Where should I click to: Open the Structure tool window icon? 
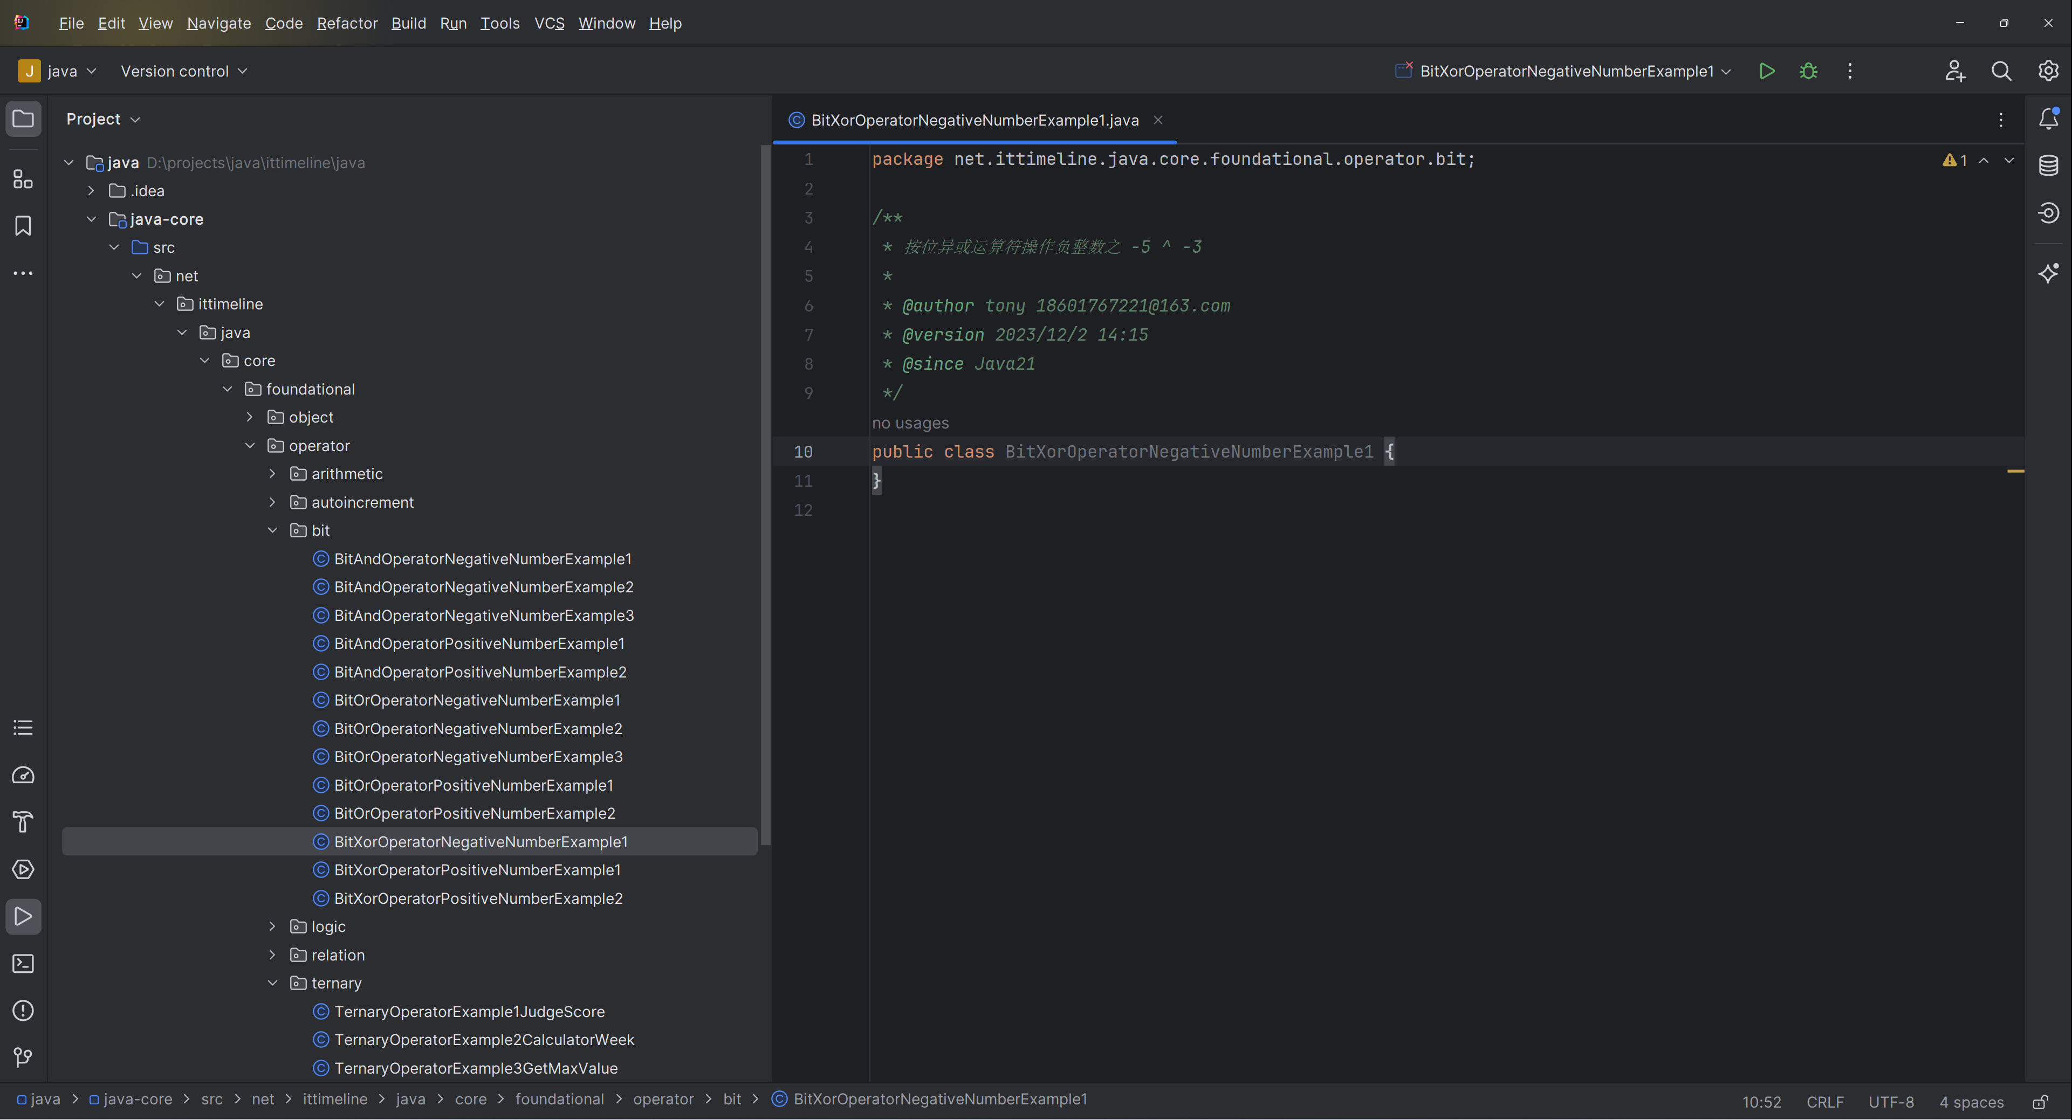(x=23, y=178)
